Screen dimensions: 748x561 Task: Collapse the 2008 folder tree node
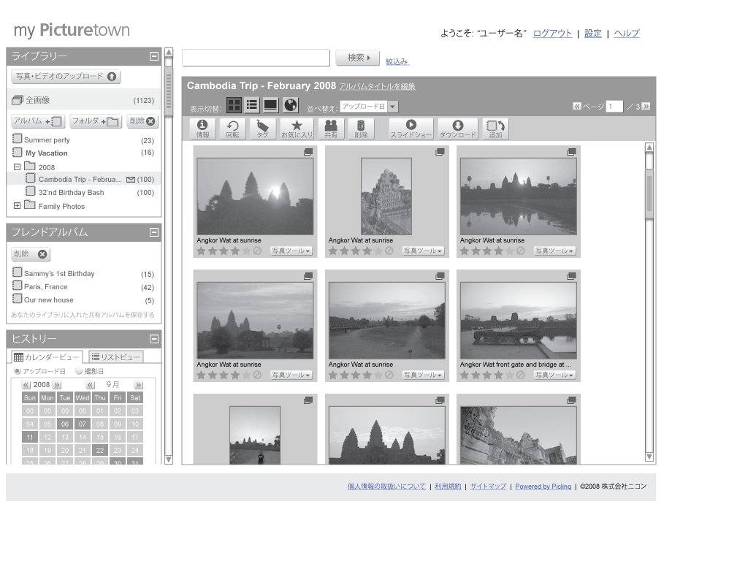coord(18,167)
